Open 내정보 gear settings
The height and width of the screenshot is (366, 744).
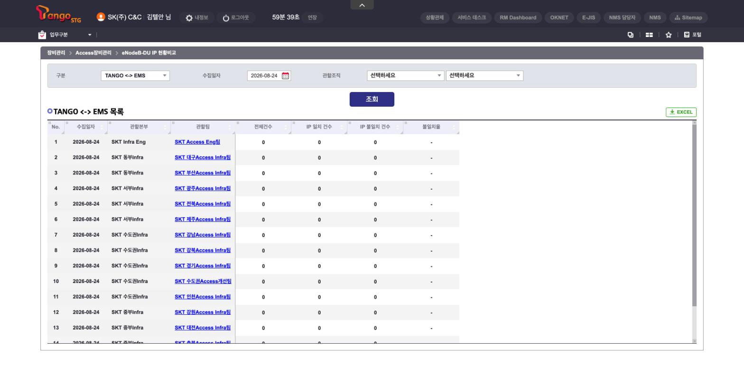tap(197, 18)
